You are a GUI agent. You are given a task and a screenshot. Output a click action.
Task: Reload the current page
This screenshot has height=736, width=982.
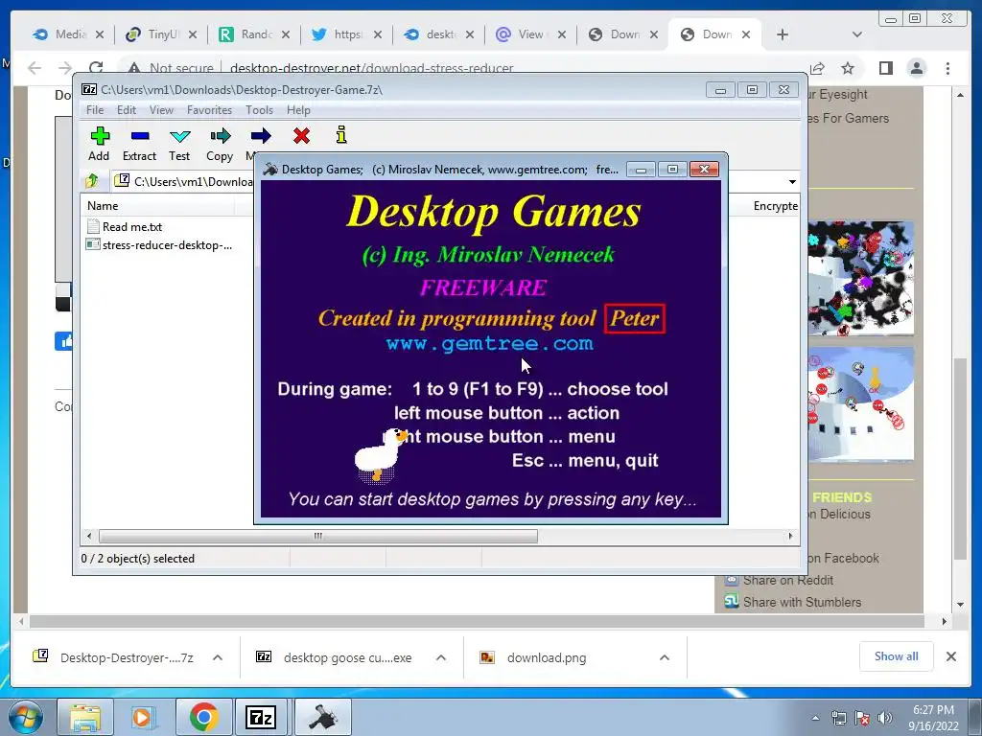click(96, 68)
